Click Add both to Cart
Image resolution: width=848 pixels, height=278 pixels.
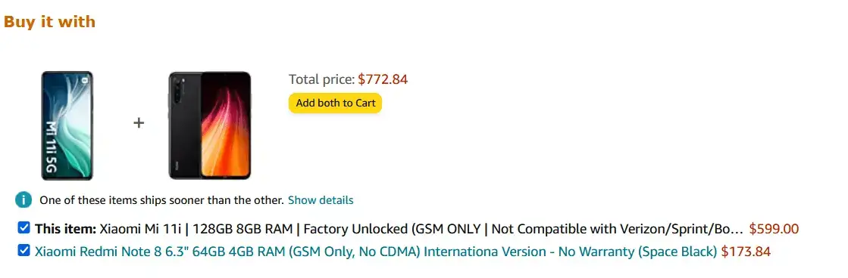(x=335, y=103)
